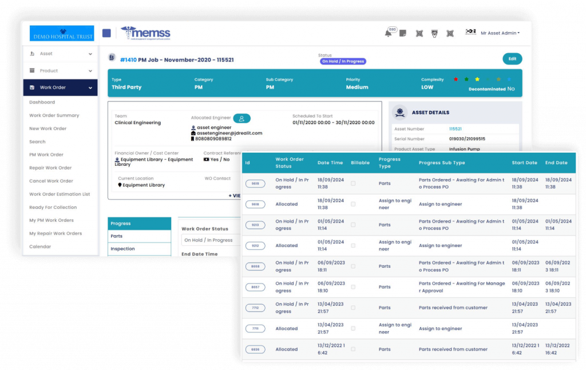Open progress record ID 7711

coord(255,329)
